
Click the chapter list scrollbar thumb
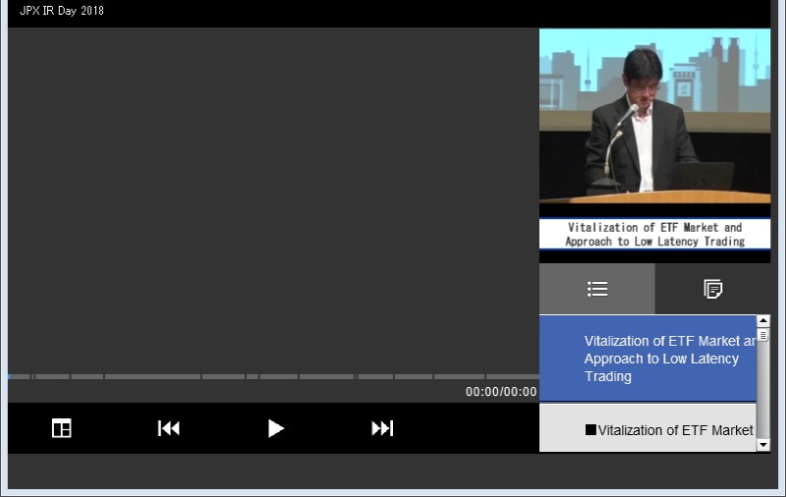tap(763, 335)
